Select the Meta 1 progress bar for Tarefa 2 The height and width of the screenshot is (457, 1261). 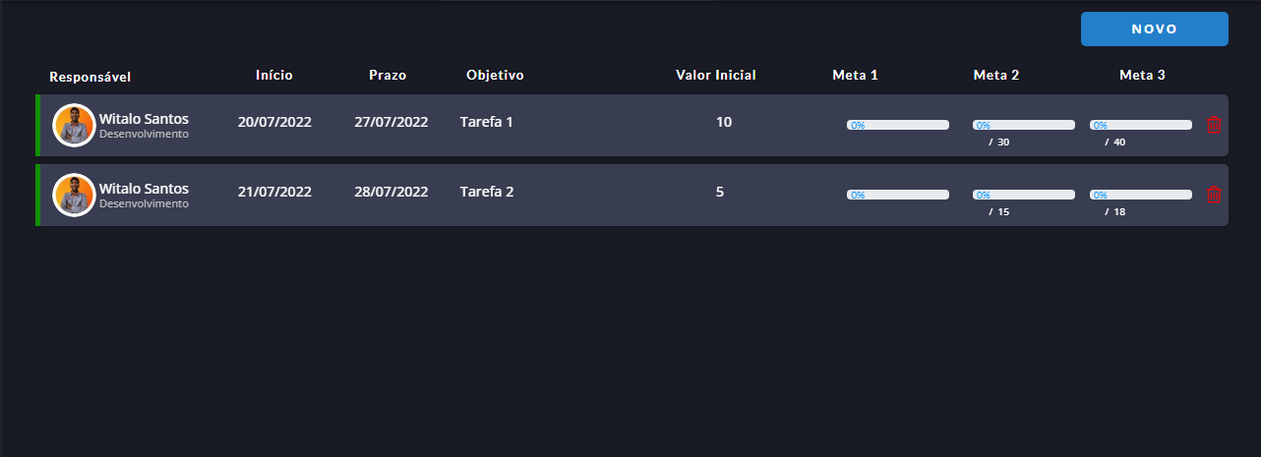point(898,195)
